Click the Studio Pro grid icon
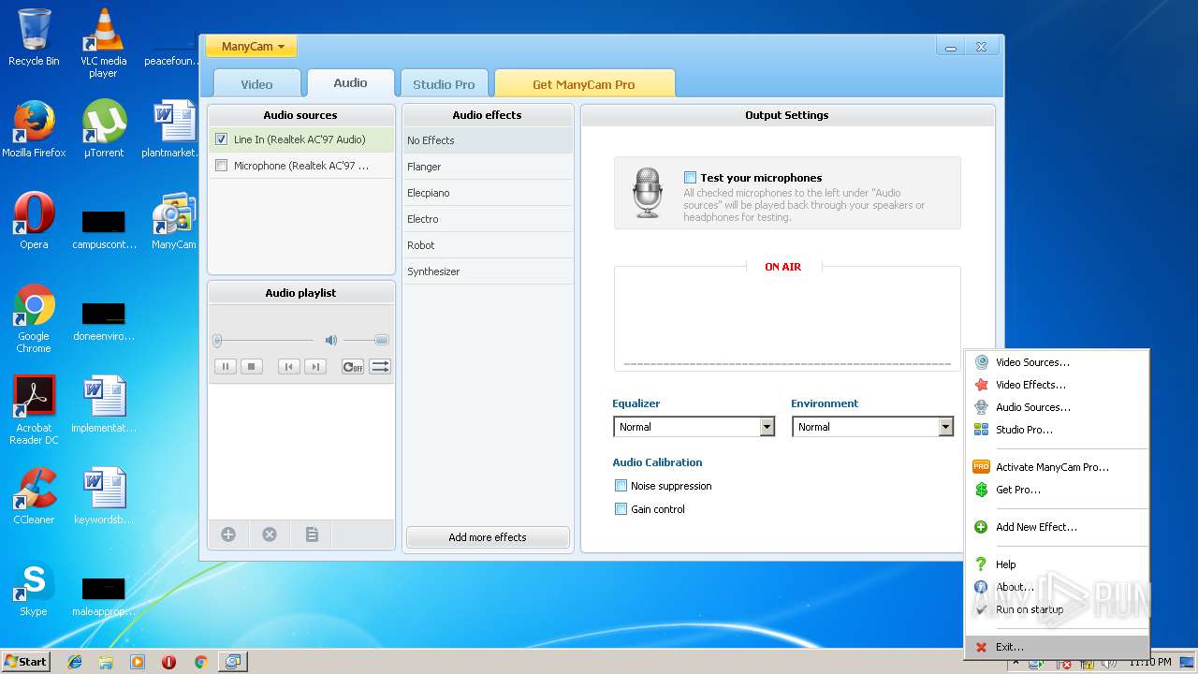 tap(981, 430)
